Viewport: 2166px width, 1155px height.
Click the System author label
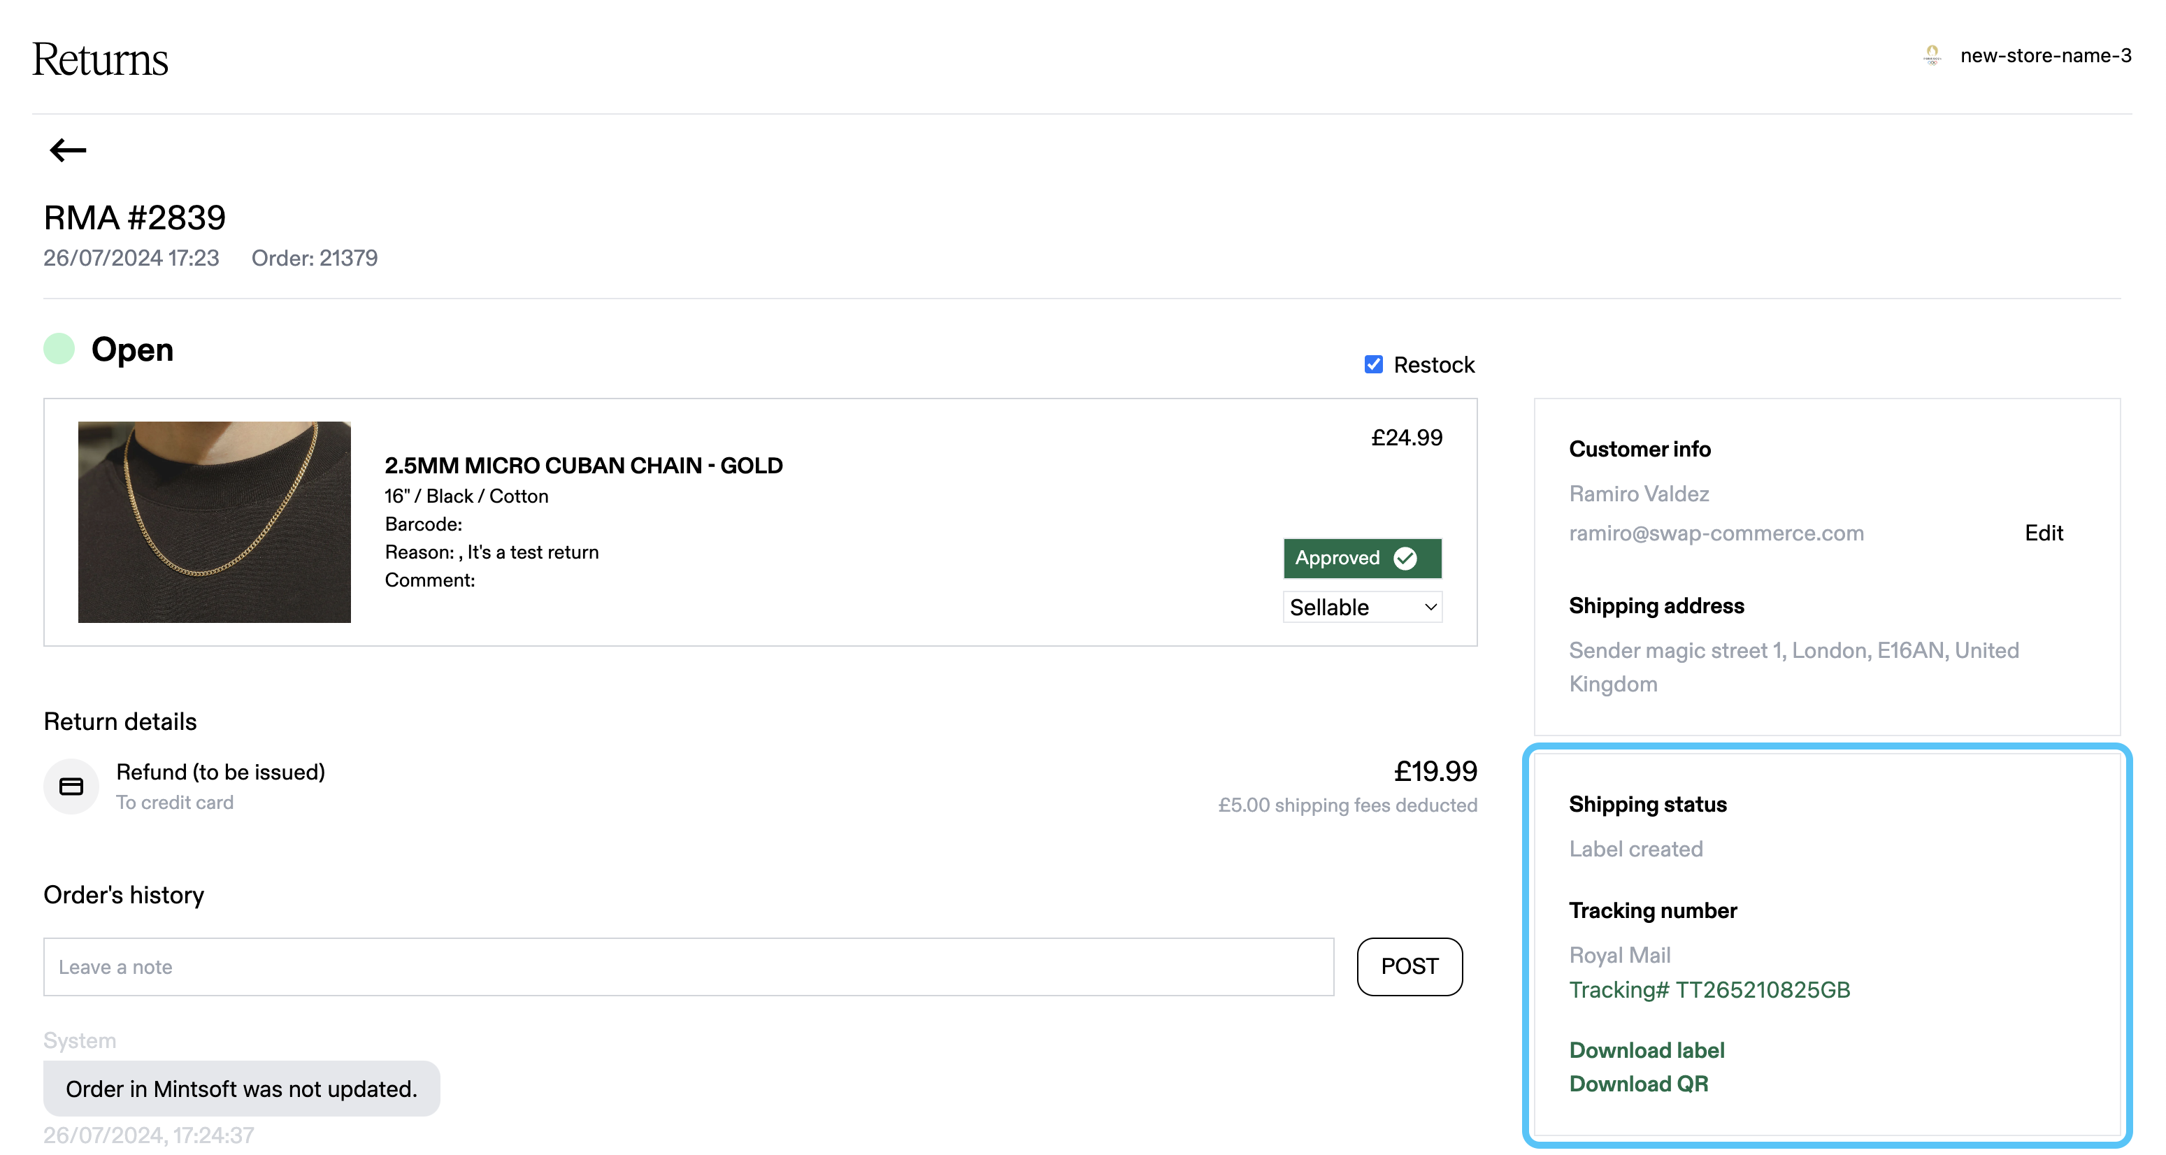(x=80, y=1040)
